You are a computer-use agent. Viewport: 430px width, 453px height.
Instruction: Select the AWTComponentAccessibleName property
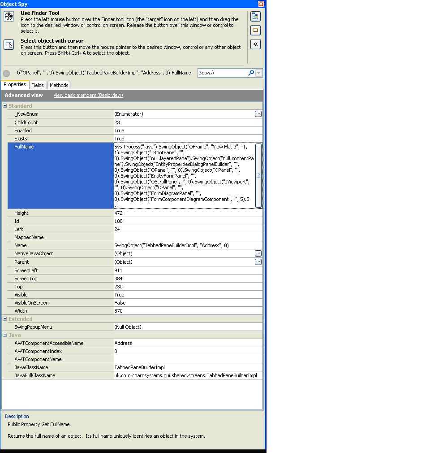tap(49, 343)
